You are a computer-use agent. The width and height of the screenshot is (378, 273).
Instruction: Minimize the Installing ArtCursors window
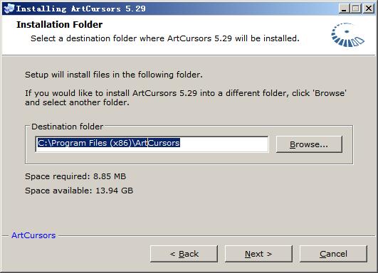tap(344, 9)
